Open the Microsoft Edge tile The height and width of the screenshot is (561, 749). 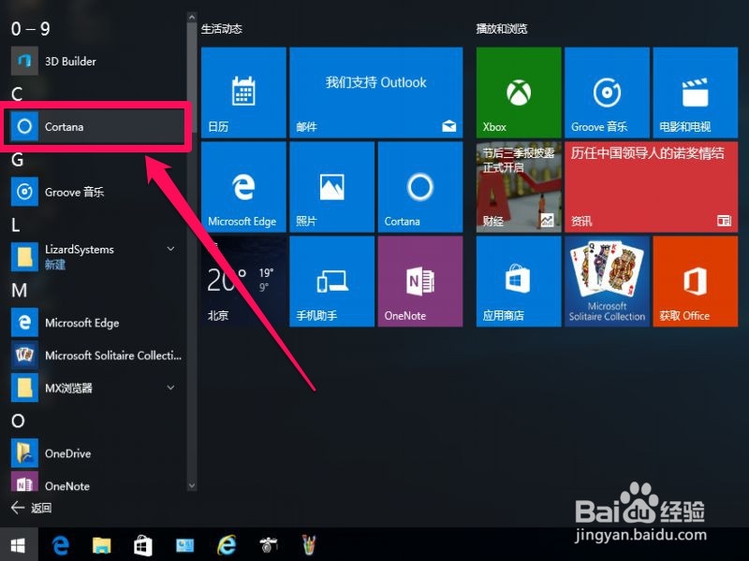pos(243,187)
